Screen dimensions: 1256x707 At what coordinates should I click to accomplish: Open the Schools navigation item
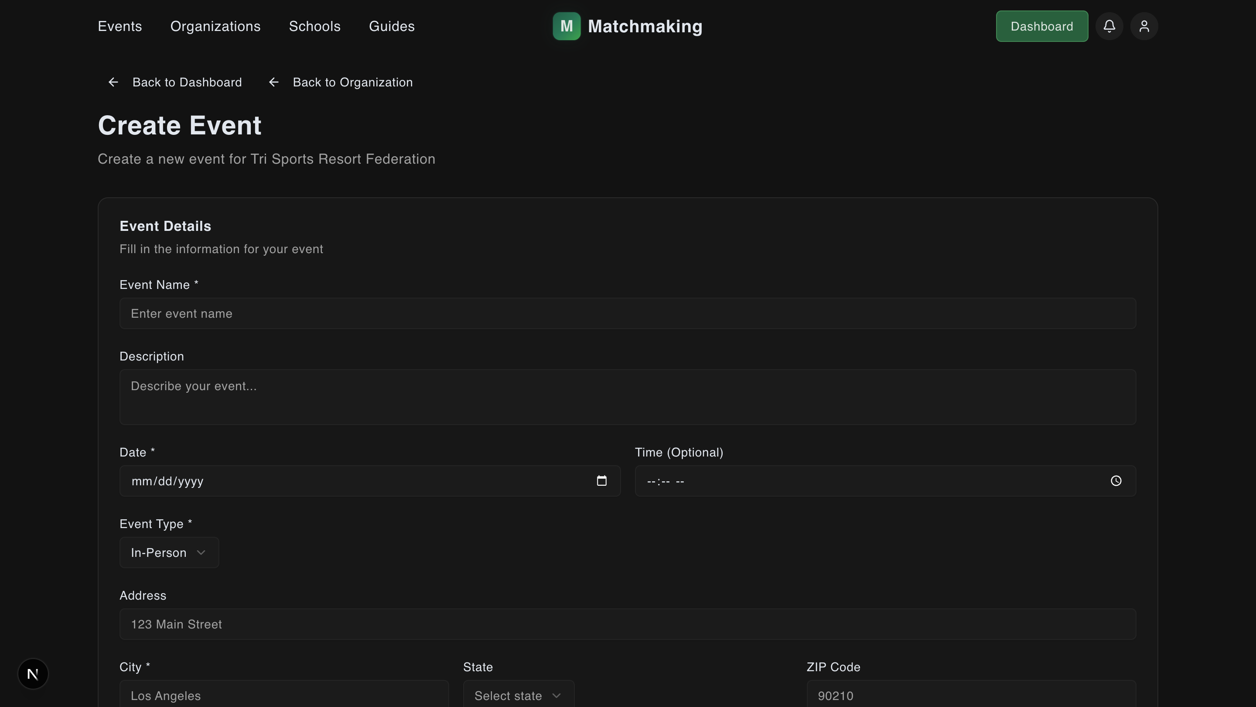[x=314, y=26]
